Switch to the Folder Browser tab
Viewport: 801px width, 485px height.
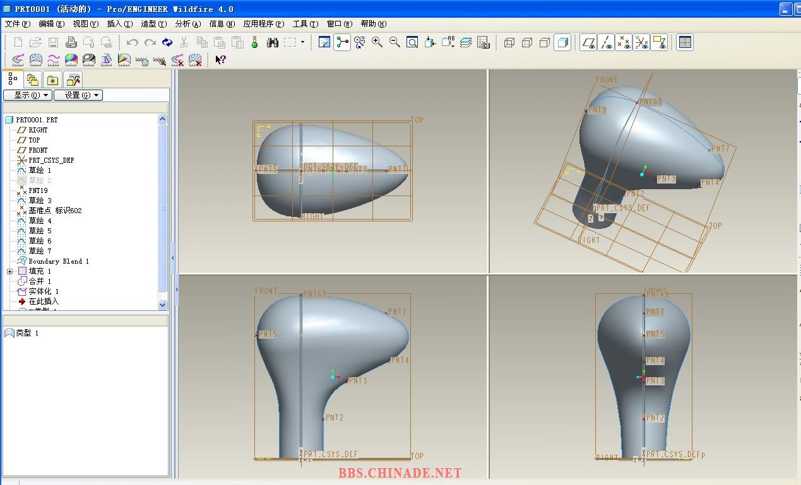point(33,79)
